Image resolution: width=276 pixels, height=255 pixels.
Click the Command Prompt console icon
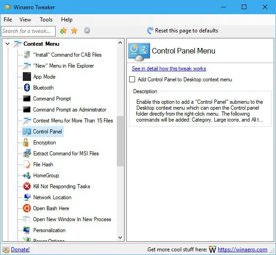[27, 98]
